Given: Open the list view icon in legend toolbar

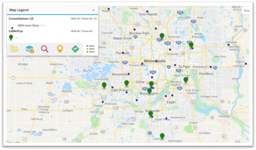Looking at the screenshot, I should (x=90, y=49).
